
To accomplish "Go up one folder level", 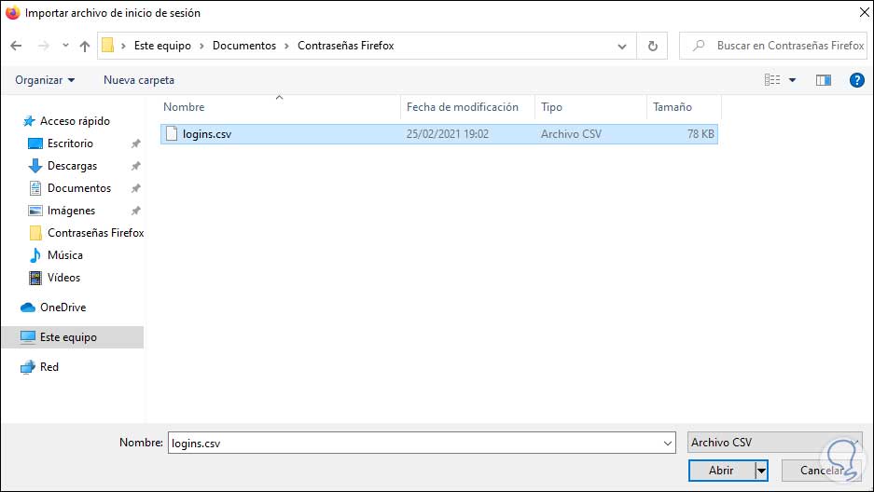I will coord(85,46).
